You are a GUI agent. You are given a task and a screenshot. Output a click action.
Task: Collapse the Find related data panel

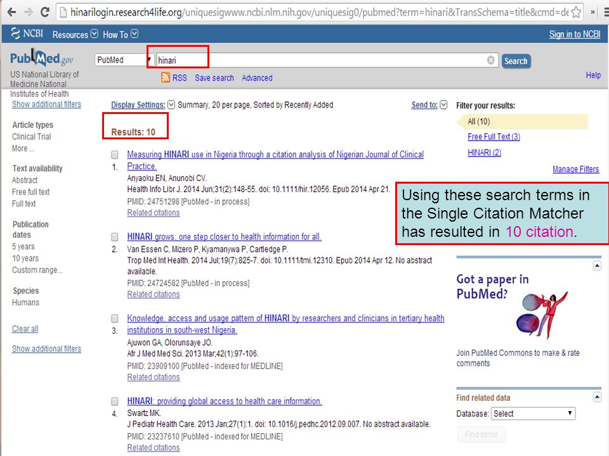[597, 396]
